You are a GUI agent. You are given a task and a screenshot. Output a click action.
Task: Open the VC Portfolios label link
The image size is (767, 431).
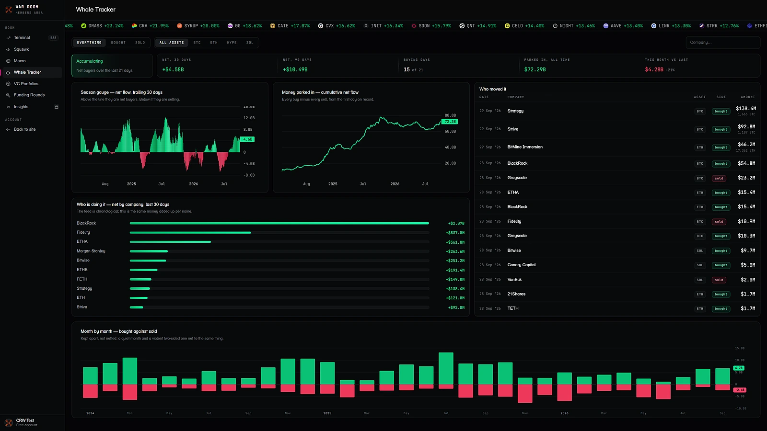(26, 84)
